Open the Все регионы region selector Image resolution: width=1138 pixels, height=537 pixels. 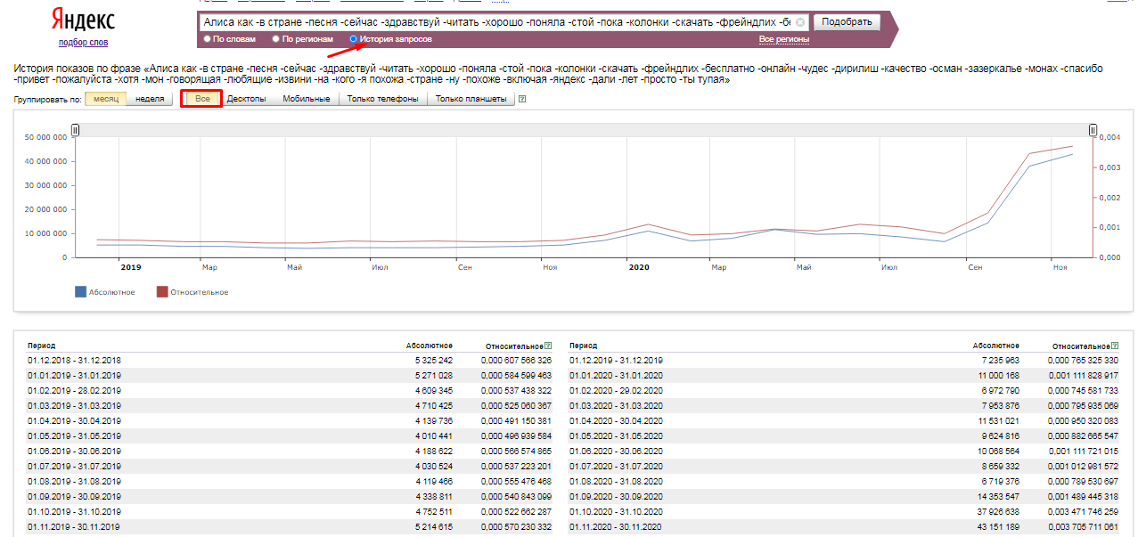(783, 39)
